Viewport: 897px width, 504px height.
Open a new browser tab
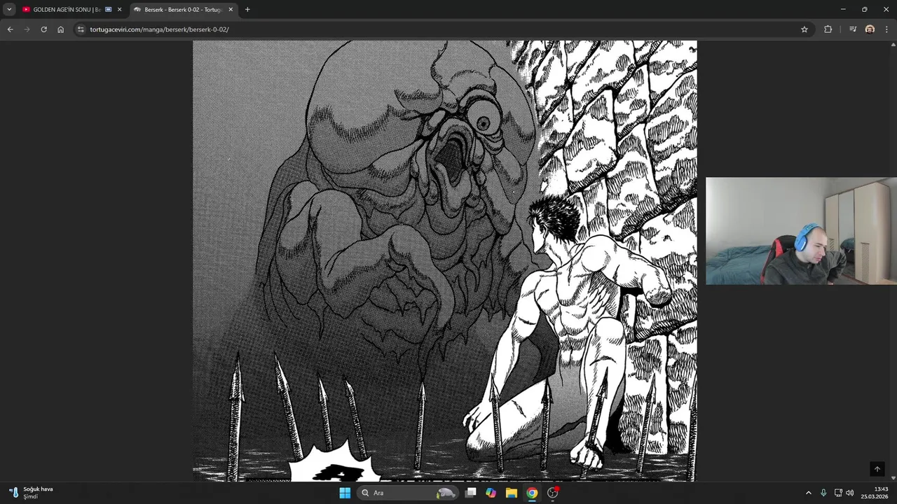[247, 10]
